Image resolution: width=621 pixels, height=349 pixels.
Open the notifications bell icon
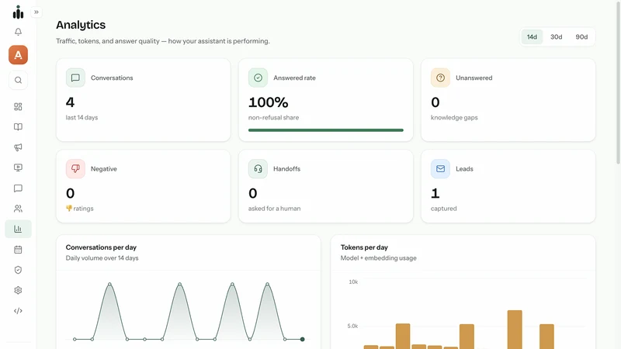[x=18, y=32]
